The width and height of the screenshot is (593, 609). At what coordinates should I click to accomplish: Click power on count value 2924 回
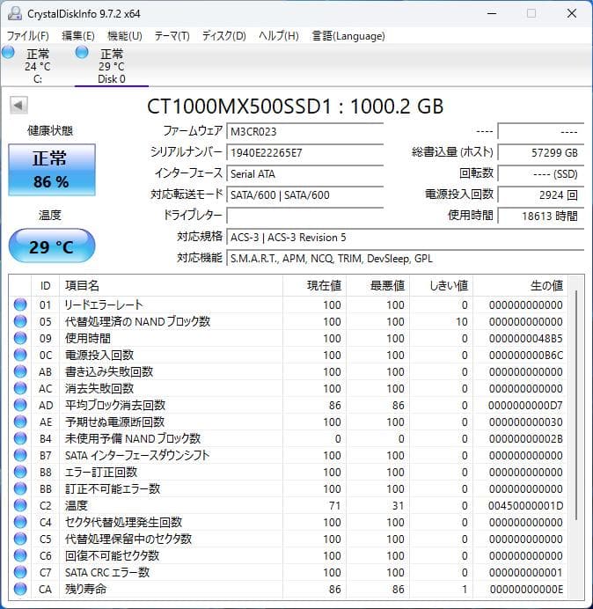click(540, 194)
